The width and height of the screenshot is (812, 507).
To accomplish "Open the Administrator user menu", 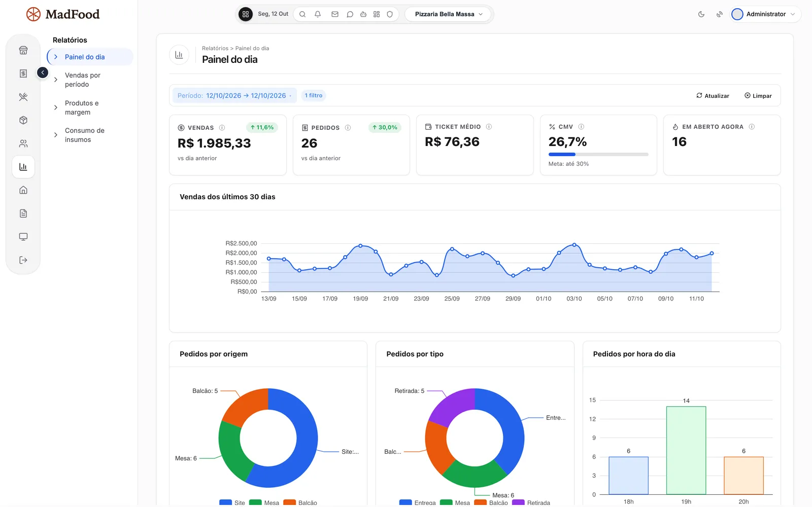I will pos(766,14).
